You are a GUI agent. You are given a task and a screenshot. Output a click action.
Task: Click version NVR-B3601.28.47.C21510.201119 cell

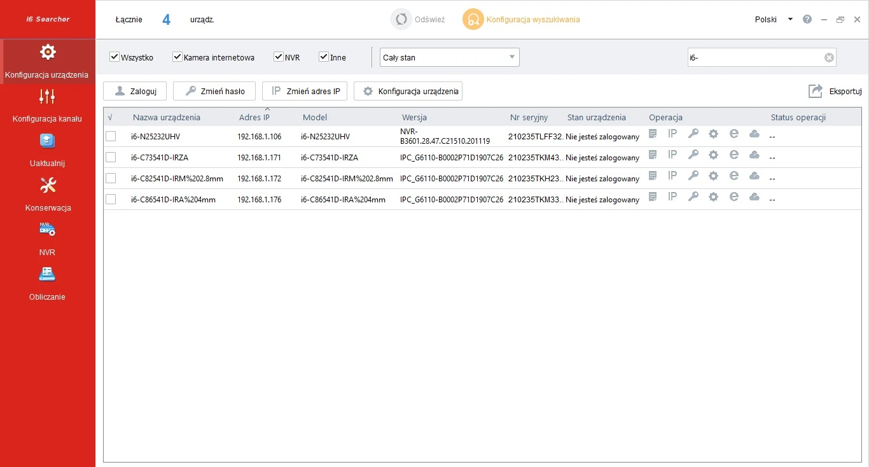tap(445, 136)
